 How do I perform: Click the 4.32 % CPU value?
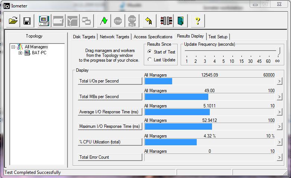(x=209, y=136)
